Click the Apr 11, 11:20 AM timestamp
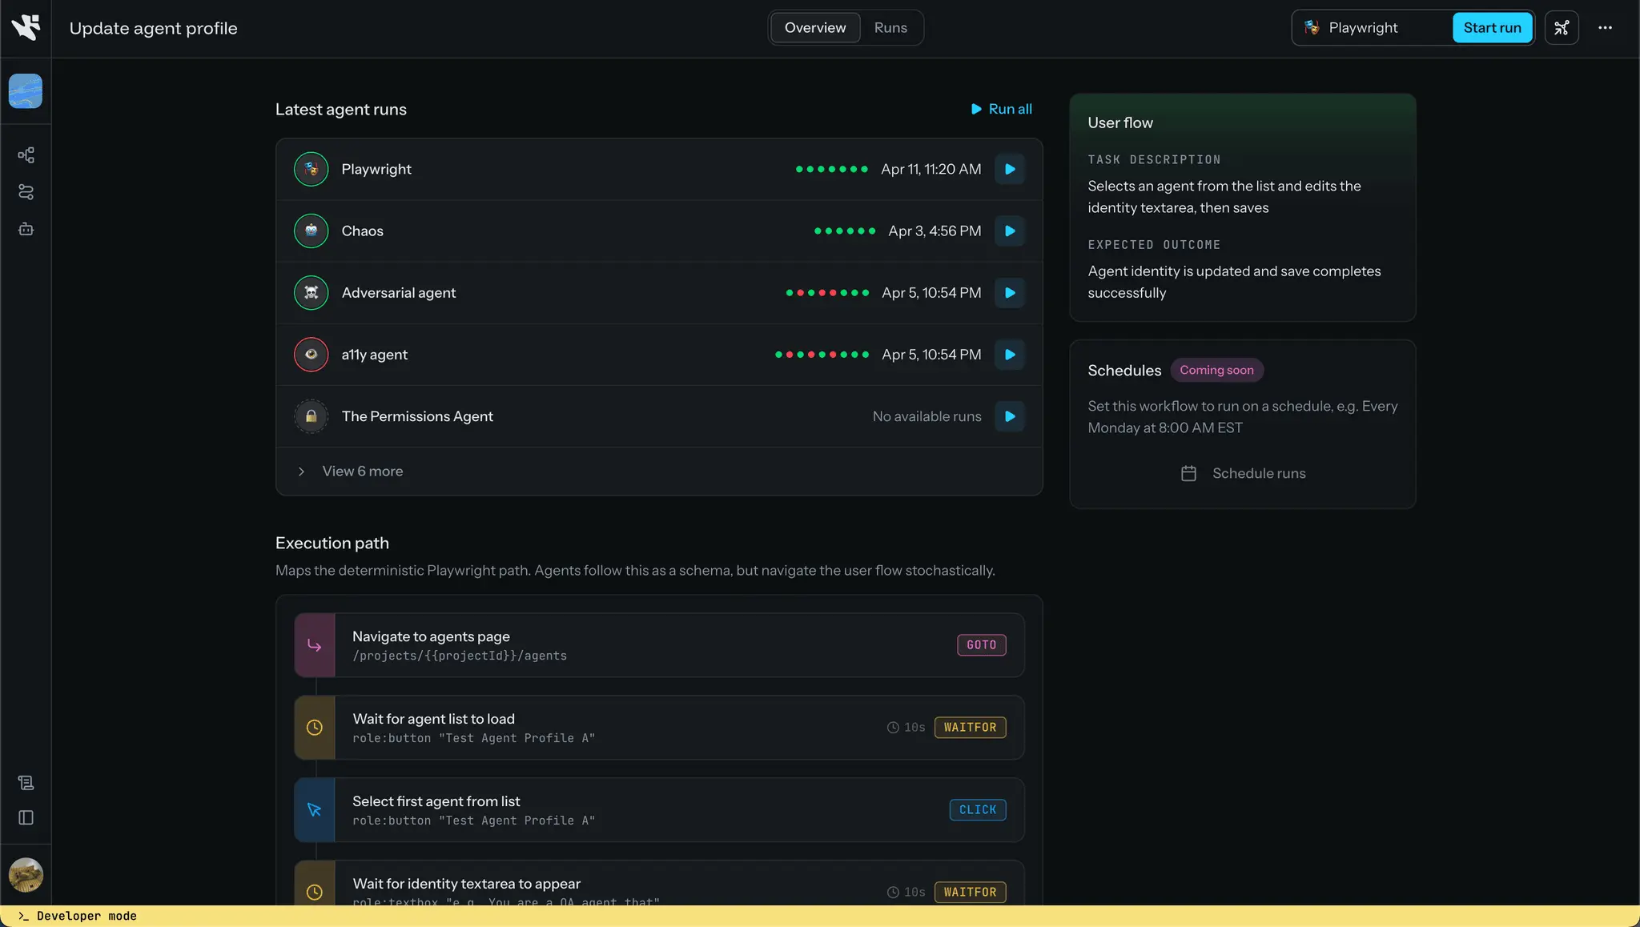Viewport: 1640px width, 927px height. point(931,169)
